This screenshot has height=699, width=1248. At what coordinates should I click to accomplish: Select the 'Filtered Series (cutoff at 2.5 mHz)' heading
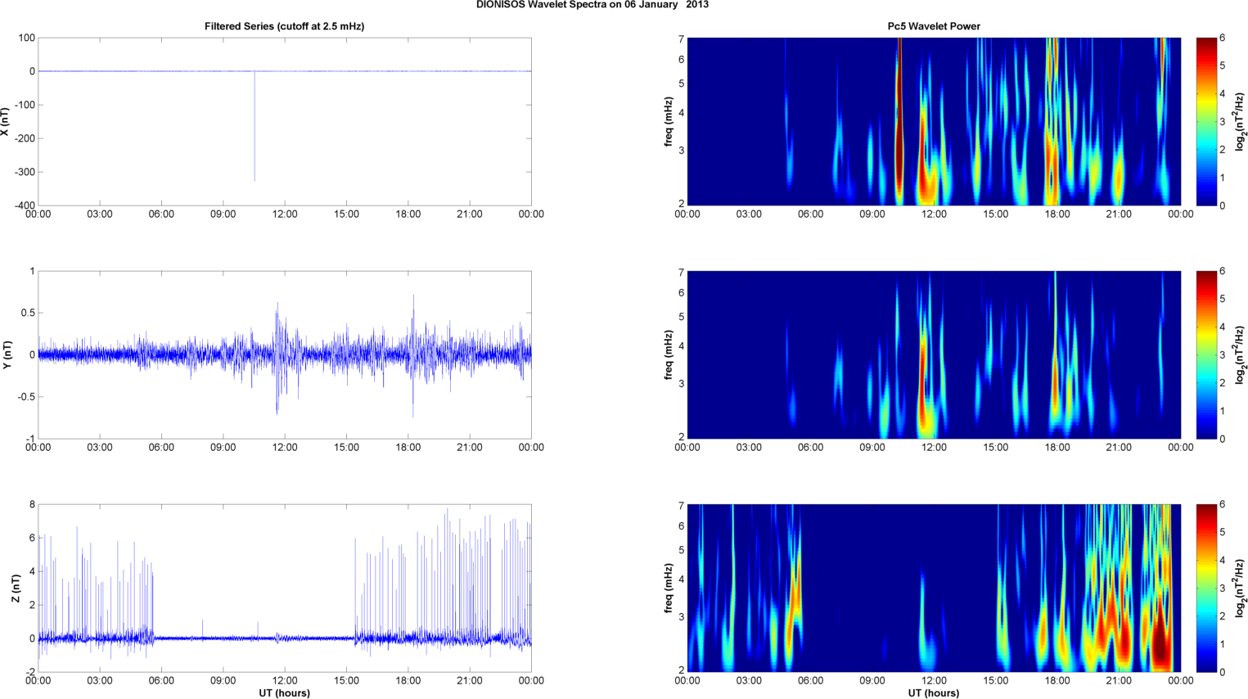coord(284,26)
